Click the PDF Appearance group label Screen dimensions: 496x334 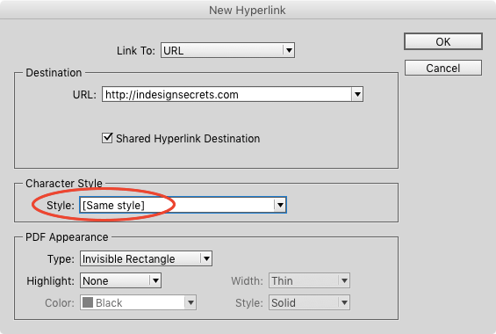67,237
